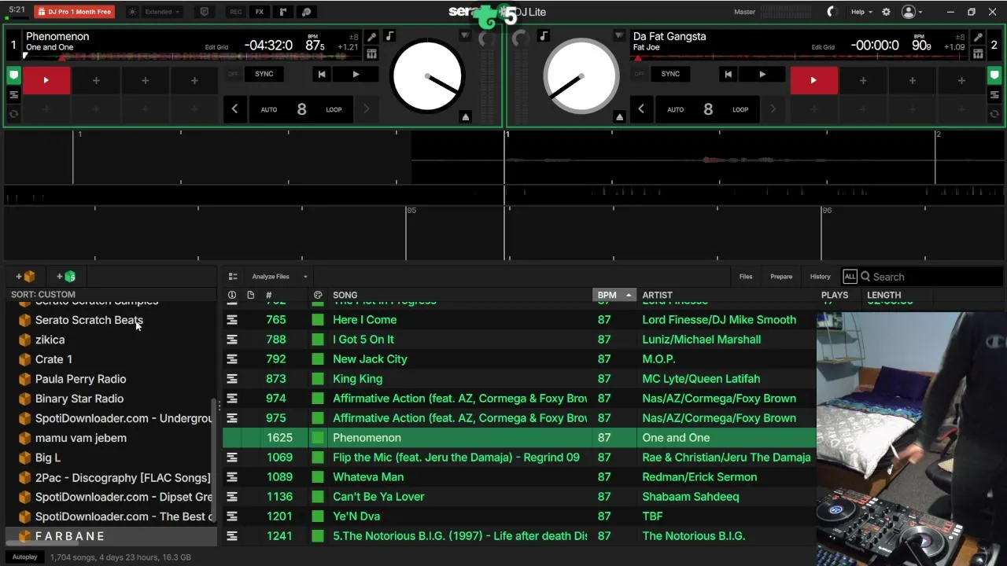
Task: Add a new crate
Action: [x=25, y=277]
